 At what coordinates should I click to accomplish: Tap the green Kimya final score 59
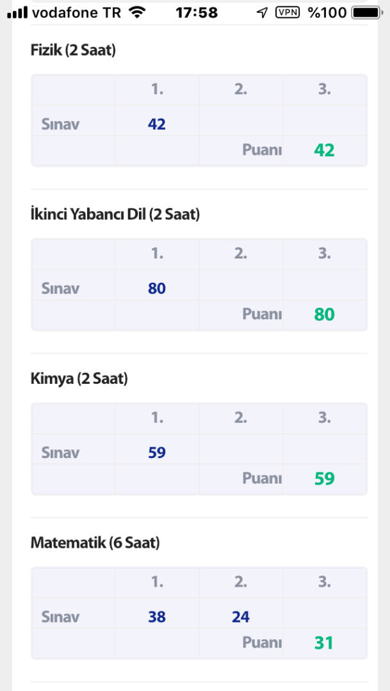[324, 479]
